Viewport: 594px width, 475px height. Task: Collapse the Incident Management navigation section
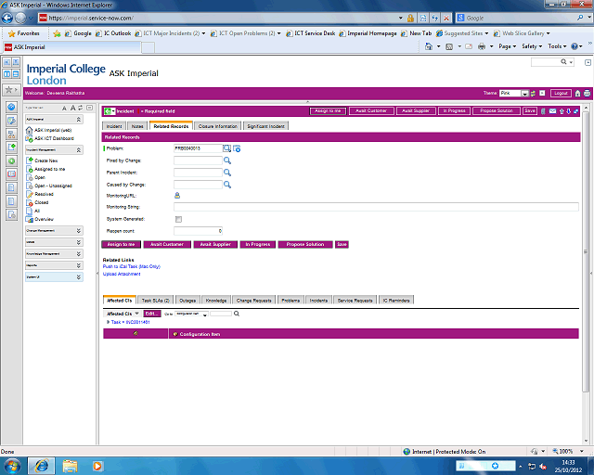tap(79, 148)
